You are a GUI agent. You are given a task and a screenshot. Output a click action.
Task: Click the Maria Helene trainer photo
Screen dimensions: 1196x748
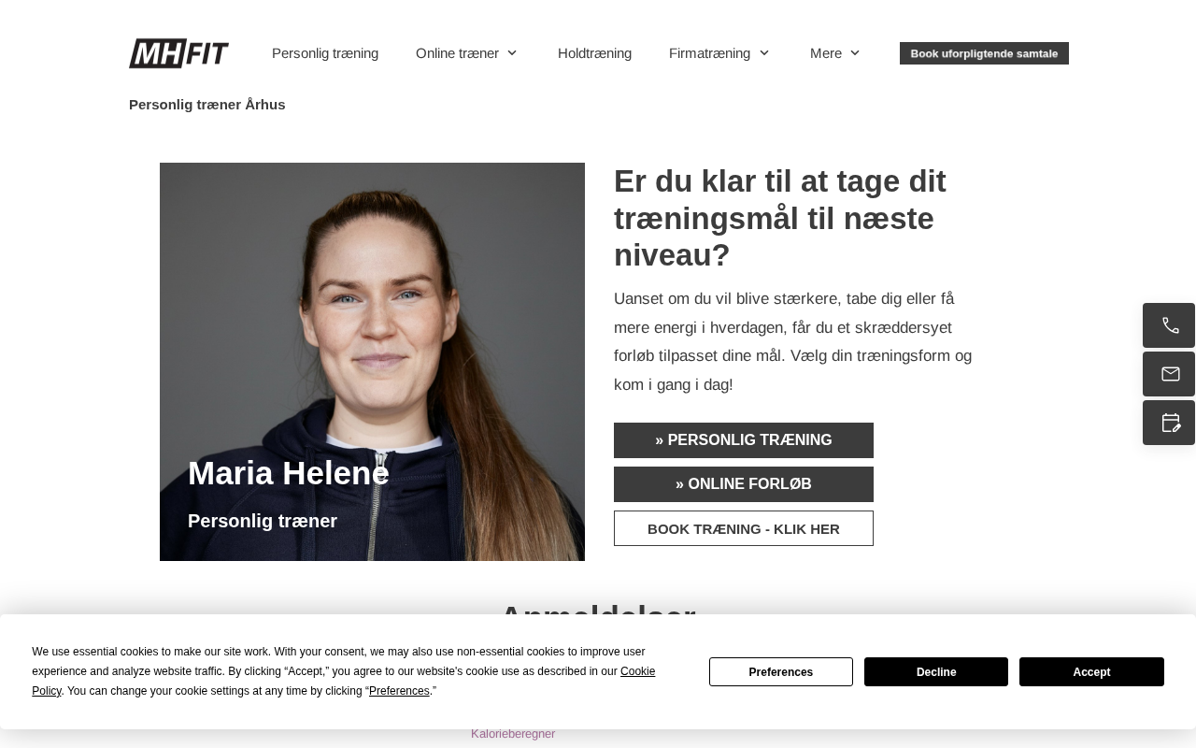click(x=372, y=362)
